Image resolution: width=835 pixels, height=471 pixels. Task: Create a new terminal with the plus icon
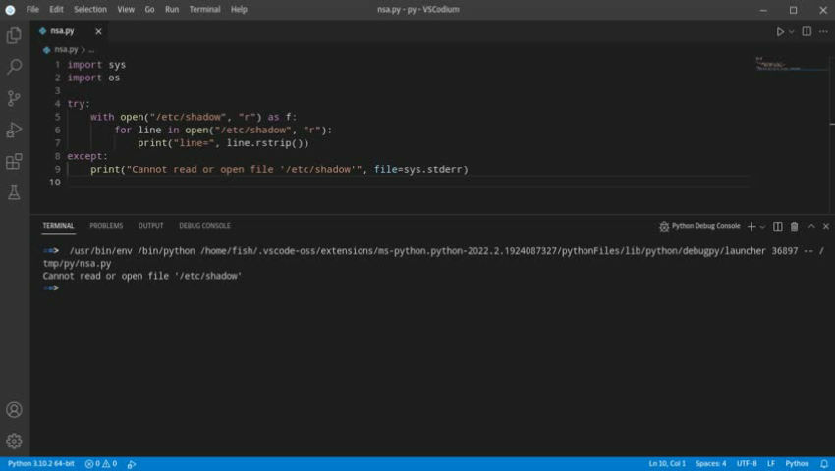pos(751,227)
